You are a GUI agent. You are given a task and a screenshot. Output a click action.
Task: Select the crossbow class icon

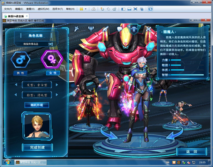point(134,29)
